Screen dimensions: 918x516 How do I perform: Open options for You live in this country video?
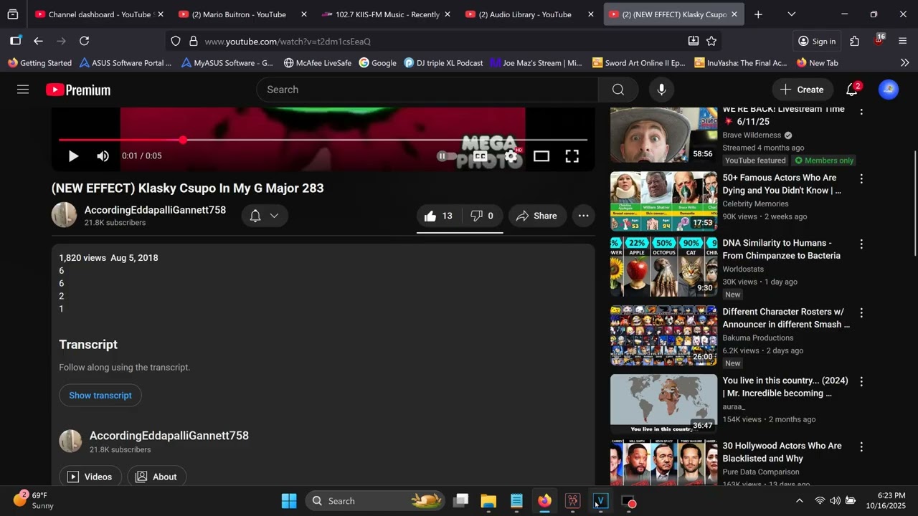pyautogui.click(x=861, y=382)
